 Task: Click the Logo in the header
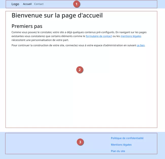tap(15, 4)
